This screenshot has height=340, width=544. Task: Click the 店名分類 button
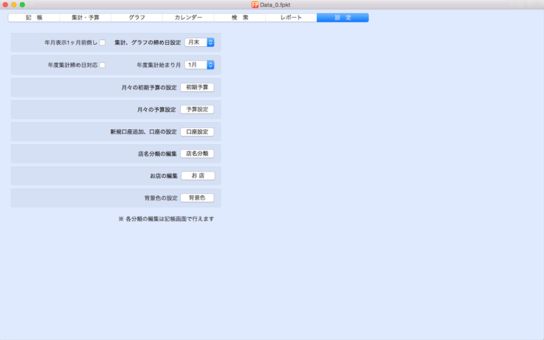[197, 154]
